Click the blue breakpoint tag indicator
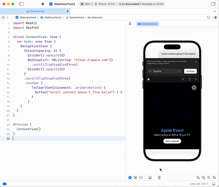 click(x=5, y=184)
